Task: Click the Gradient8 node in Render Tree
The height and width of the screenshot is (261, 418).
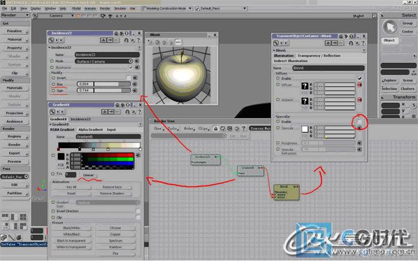Action: pos(250,171)
